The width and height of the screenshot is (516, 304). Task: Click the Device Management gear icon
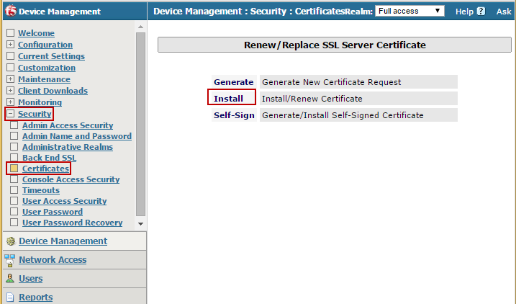tap(10, 241)
